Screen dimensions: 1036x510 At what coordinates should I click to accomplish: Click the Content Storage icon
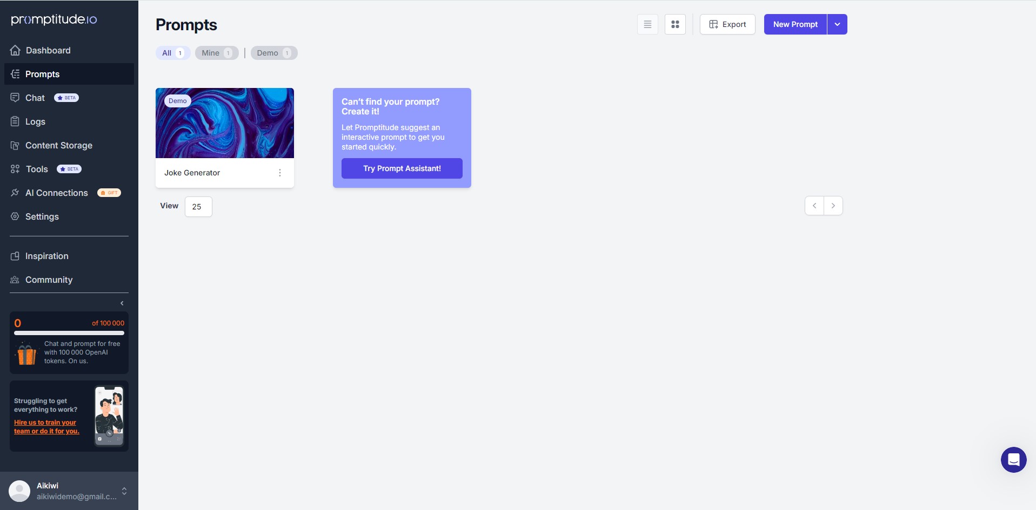[15, 145]
